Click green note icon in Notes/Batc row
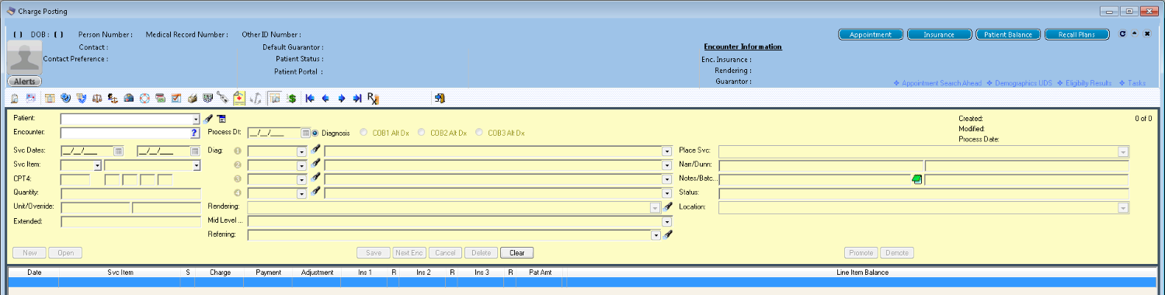The height and width of the screenshot is (295, 1165). 916,179
